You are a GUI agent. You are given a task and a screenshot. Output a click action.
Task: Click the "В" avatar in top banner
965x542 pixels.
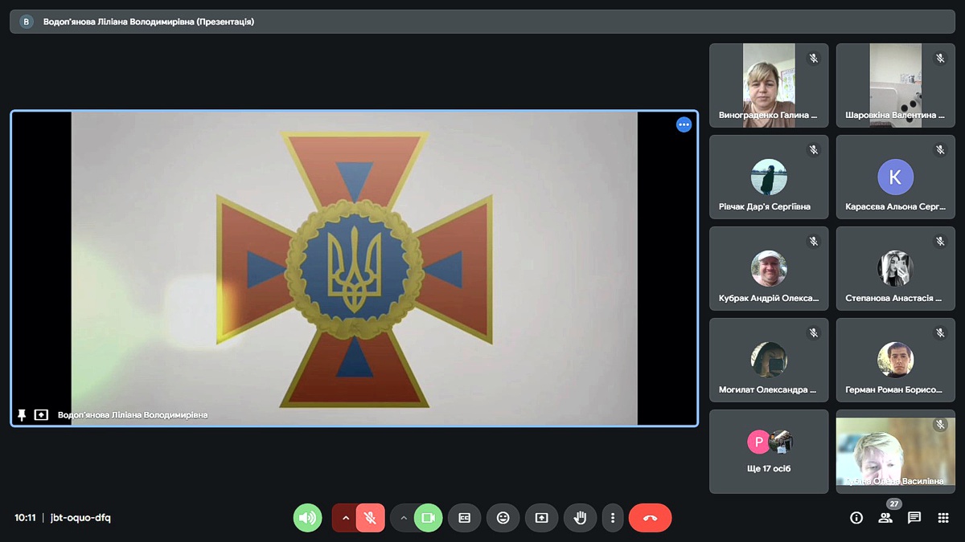27,22
